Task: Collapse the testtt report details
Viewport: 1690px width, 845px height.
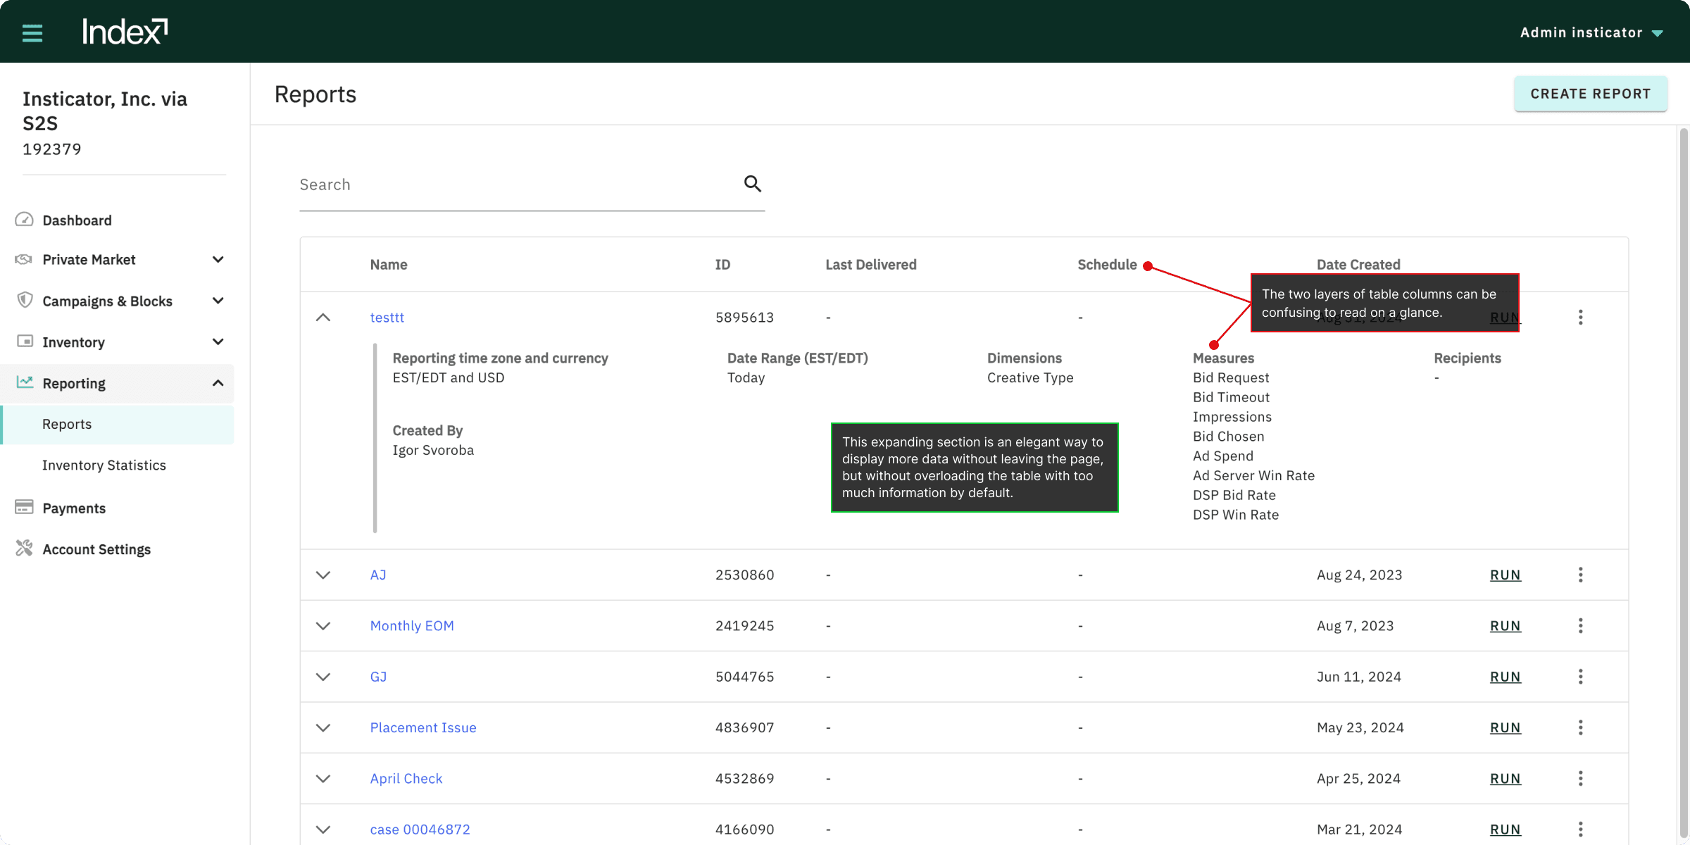Action: click(323, 318)
